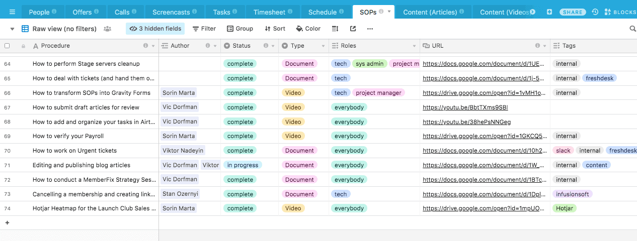
Task: Click the search magnifier icon
Action: (x=632, y=29)
